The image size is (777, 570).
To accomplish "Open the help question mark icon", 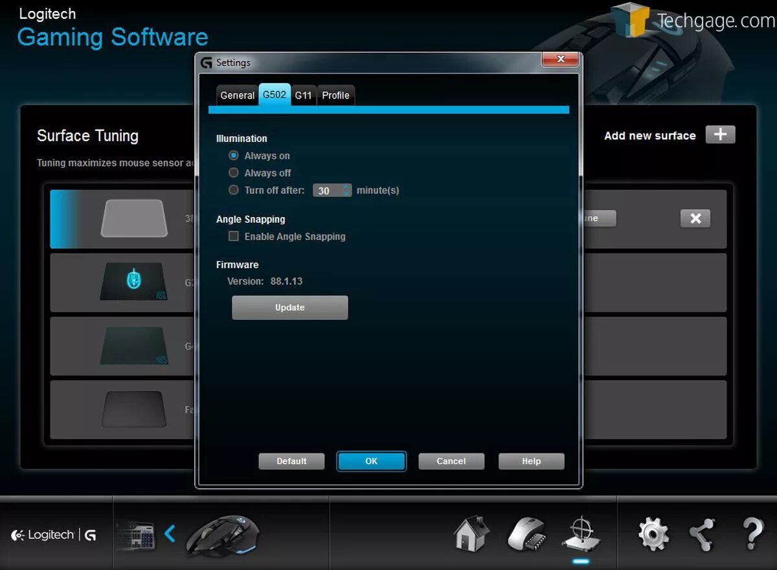I will [x=752, y=534].
